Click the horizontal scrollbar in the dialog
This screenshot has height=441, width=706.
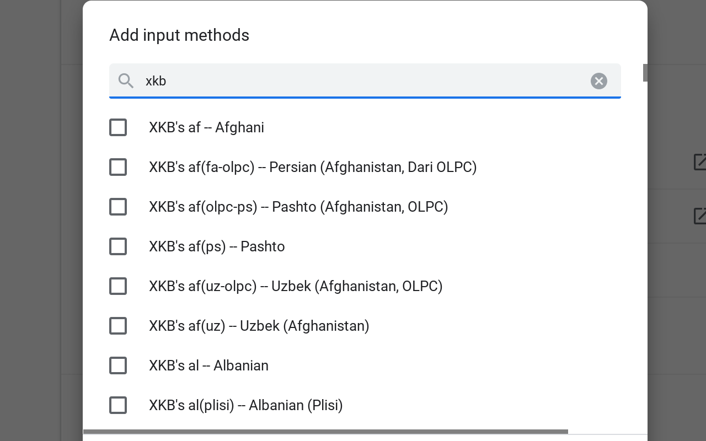tap(325, 432)
